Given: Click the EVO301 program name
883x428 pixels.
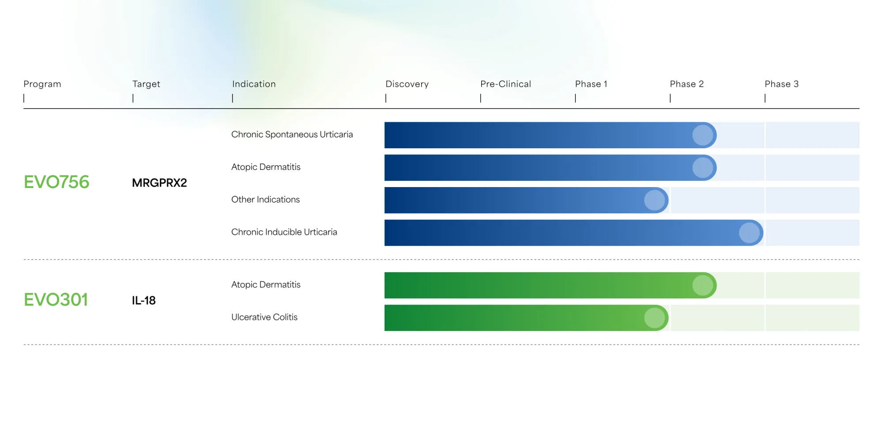Looking at the screenshot, I should (x=56, y=300).
